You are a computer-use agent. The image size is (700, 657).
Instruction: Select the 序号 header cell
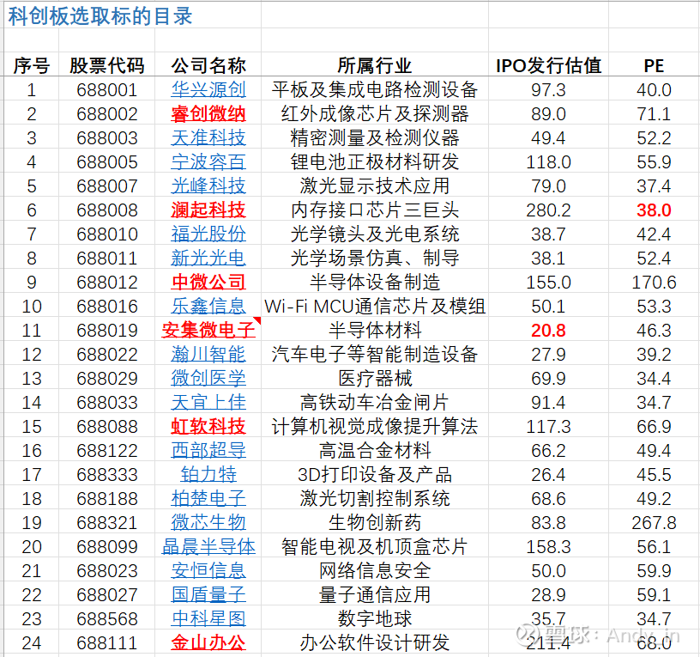[x=31, y=65]
